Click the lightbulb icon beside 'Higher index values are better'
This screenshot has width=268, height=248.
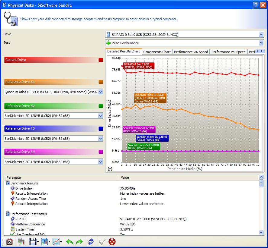coord(13,193)
